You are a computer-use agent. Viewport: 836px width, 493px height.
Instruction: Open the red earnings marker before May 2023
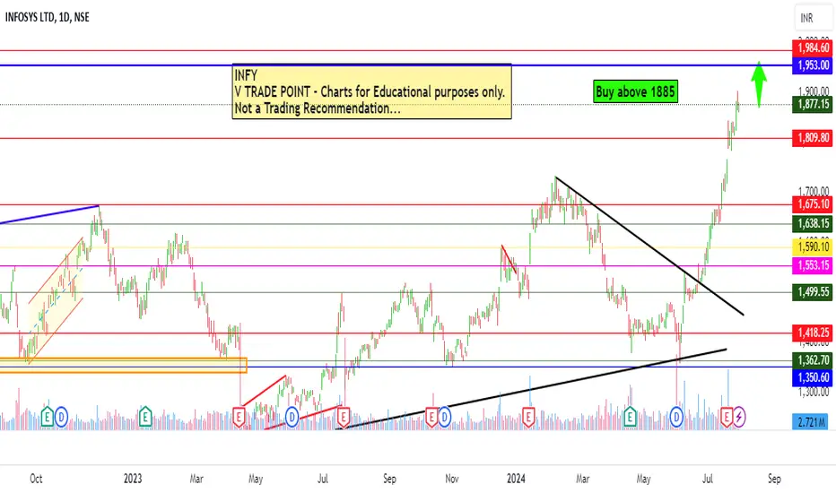[239, 417]
